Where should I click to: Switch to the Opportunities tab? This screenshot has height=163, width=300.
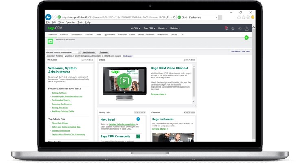(x=109, y=35)
